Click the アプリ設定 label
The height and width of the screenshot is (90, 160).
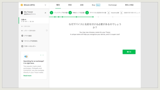[28, 36]
